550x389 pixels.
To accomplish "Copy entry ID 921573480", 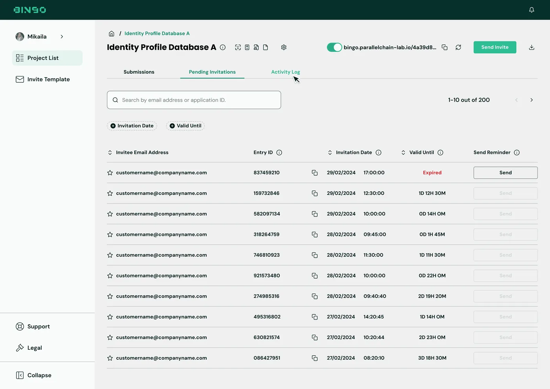I will point(315,276).
